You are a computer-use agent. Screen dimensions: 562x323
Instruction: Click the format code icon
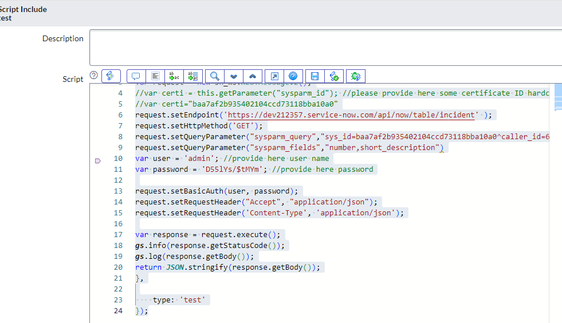pos(155,76)
